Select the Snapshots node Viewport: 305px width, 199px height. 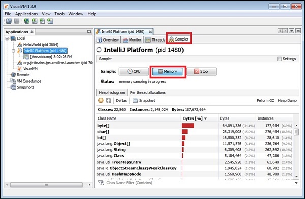coord(25,87)
